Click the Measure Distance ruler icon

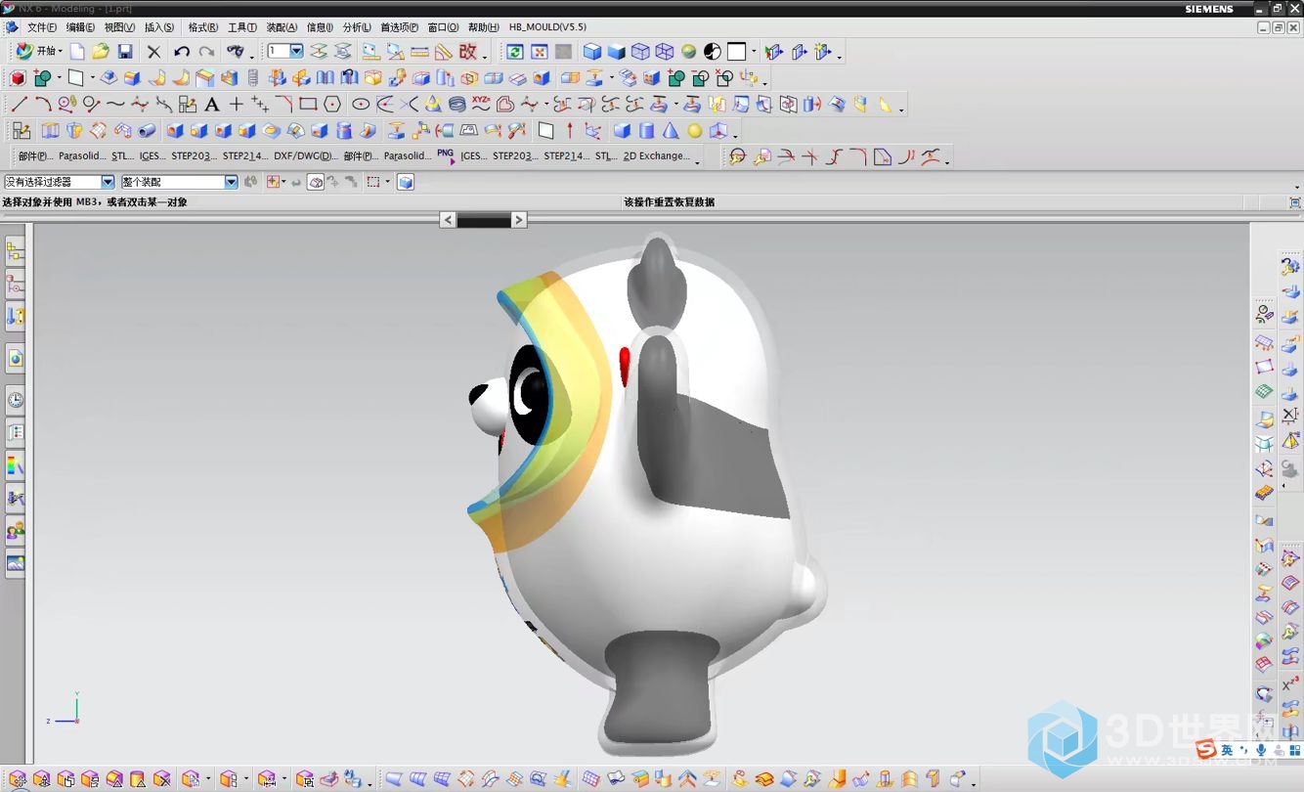coord(419,52)
